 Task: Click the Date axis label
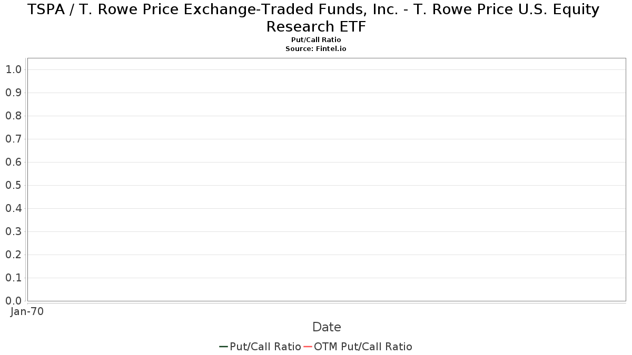(327, 327)
